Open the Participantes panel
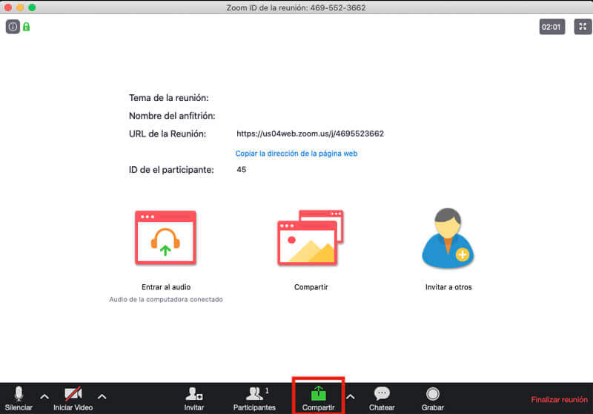Screen dimensions: 593x414 pyautogui.click(x=254, y=398)
